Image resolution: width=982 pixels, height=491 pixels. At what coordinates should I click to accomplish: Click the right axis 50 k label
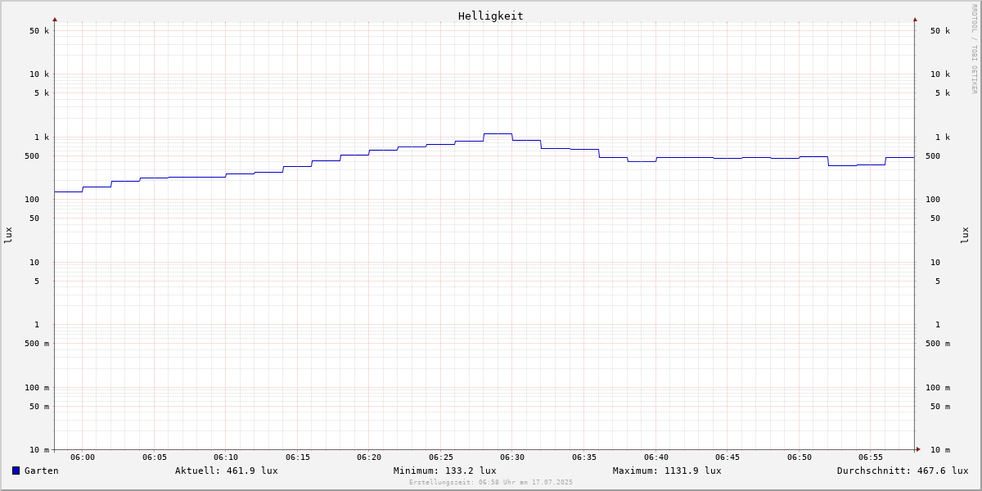[x=940, y=31]
